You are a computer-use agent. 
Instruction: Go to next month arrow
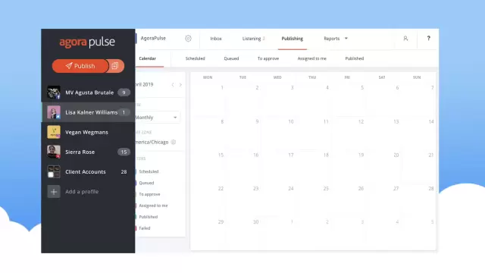(x=180, y=84)
